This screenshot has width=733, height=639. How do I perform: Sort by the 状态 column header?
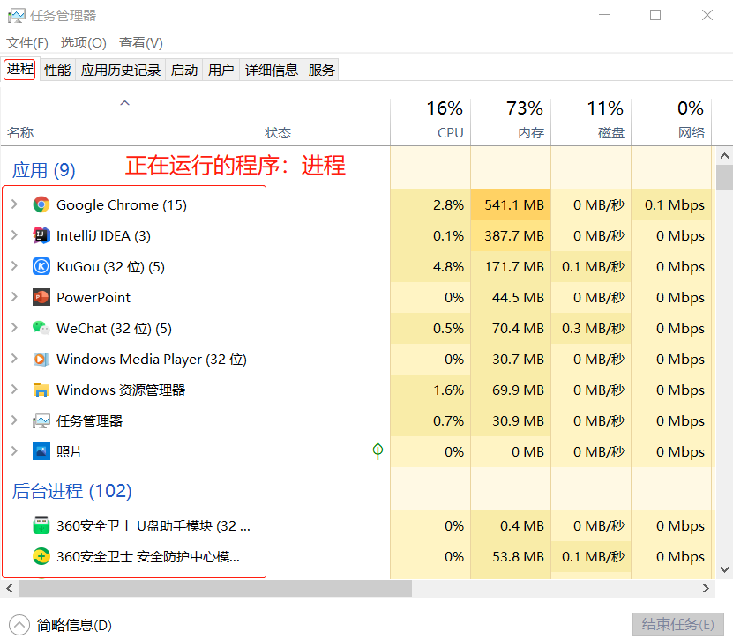click(x=324, y=123)
